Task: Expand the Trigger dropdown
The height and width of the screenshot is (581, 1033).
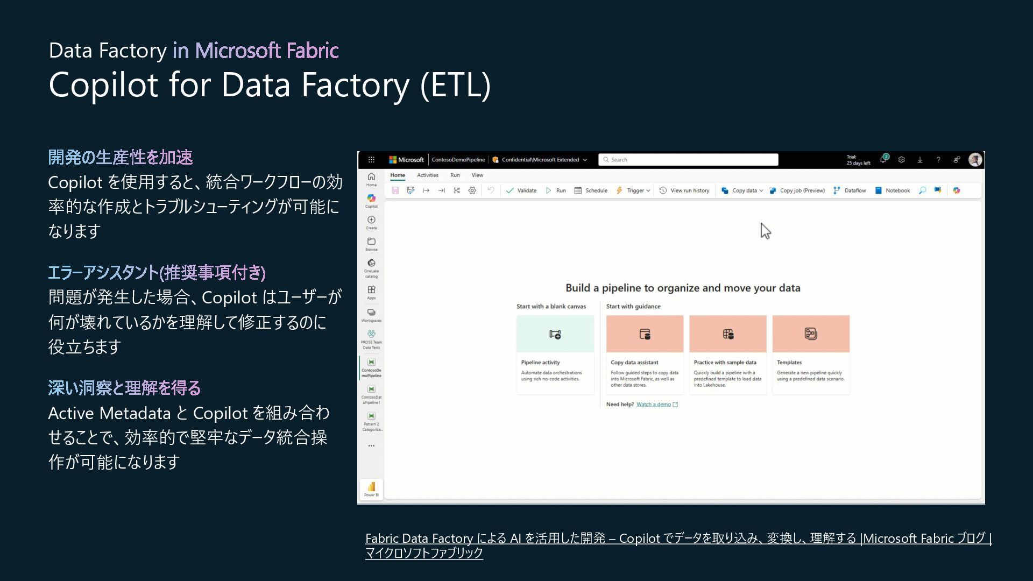Action: tap(648, 190)
